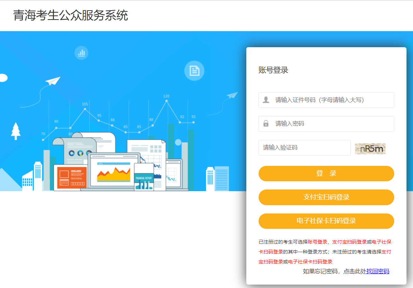Screen dimensions: 413x288
Task: Select 支付宝扫码登录 login option
Action: point(326,197)
